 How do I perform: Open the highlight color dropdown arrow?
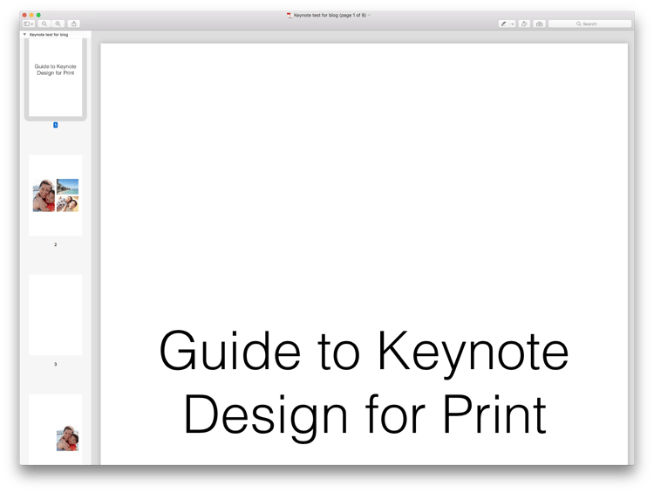click(513, 24)
